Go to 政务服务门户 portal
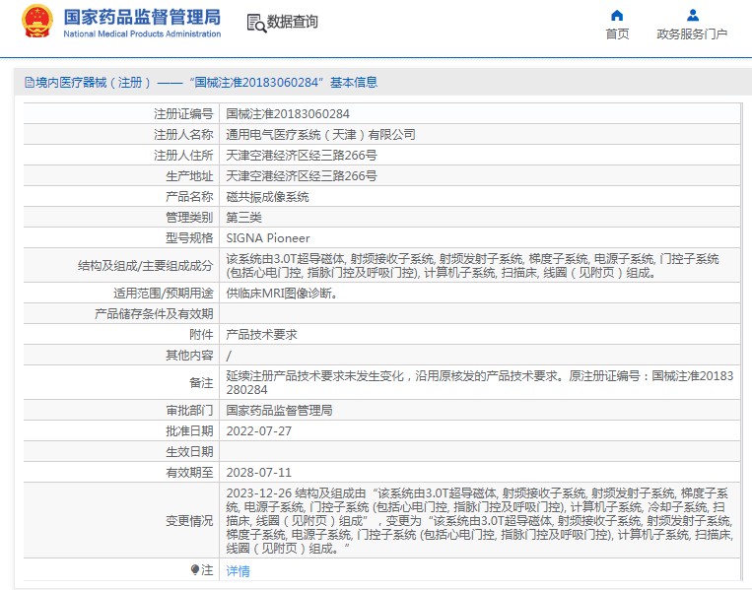This screenshot has height=590, width=752. click(692, 34)
